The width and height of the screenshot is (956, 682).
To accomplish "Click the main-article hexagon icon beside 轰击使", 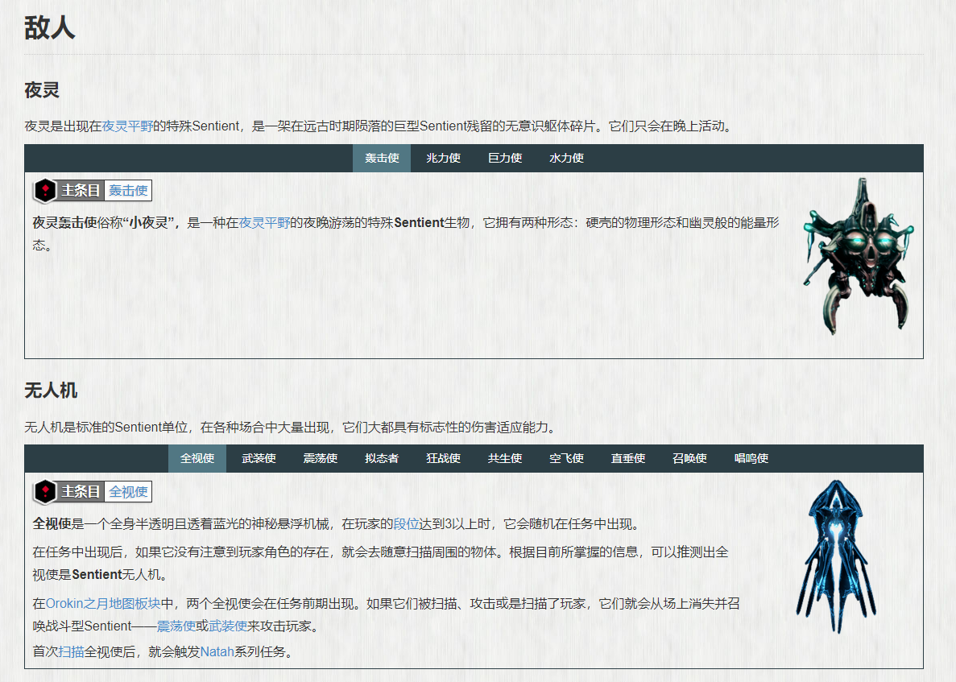I will [45, 191].
